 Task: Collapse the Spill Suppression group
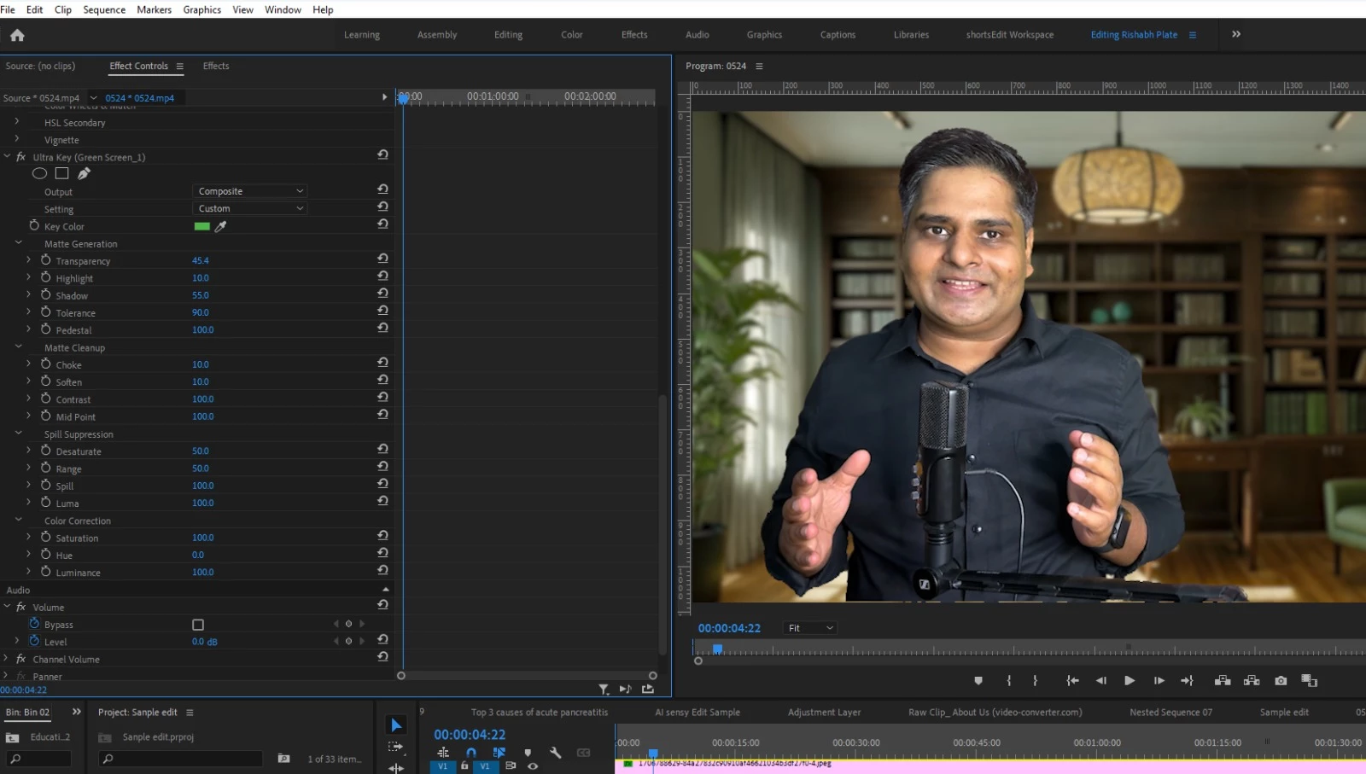point(18,434)
